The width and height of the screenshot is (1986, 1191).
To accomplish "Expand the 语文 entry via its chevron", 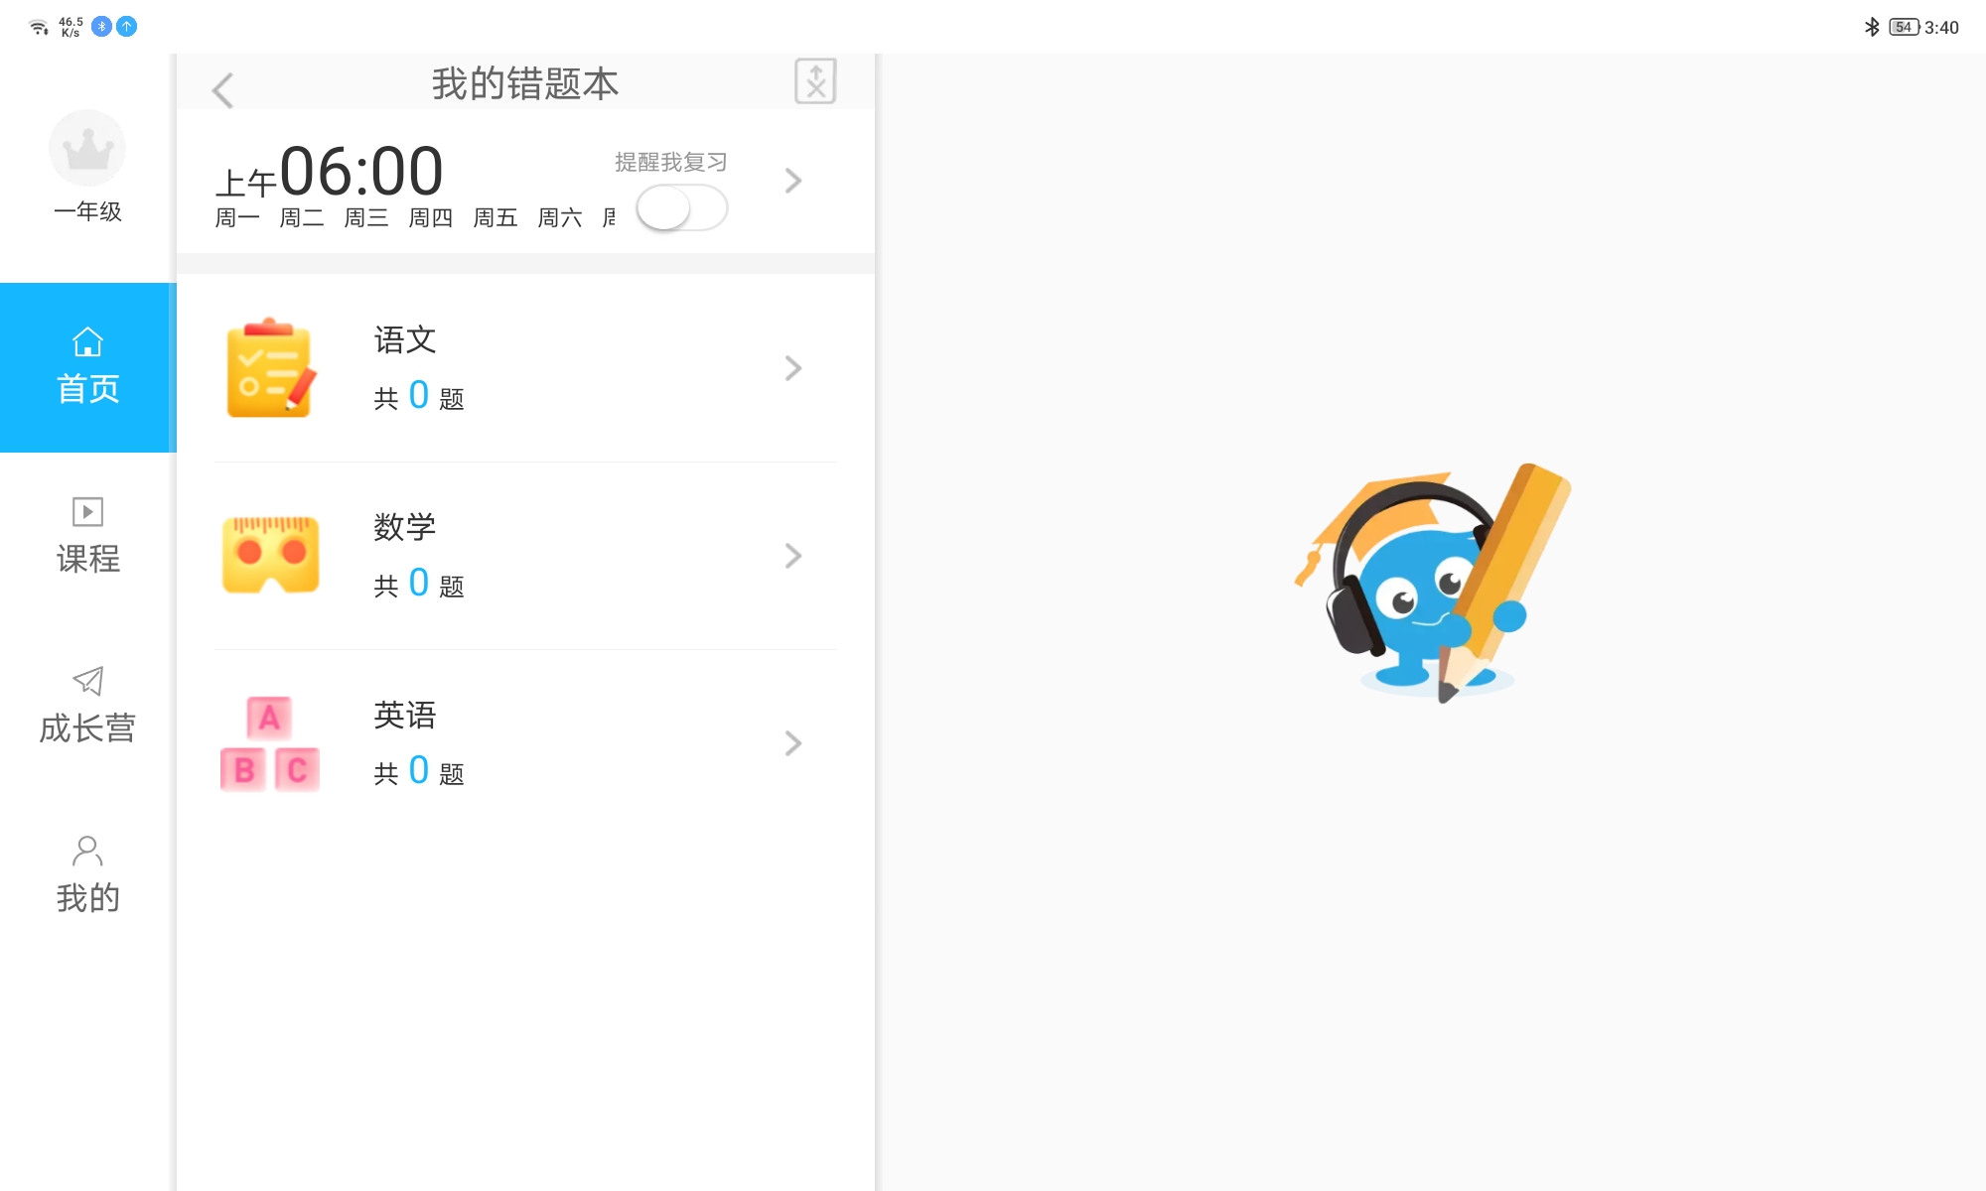I will click(x=792, y=368).
